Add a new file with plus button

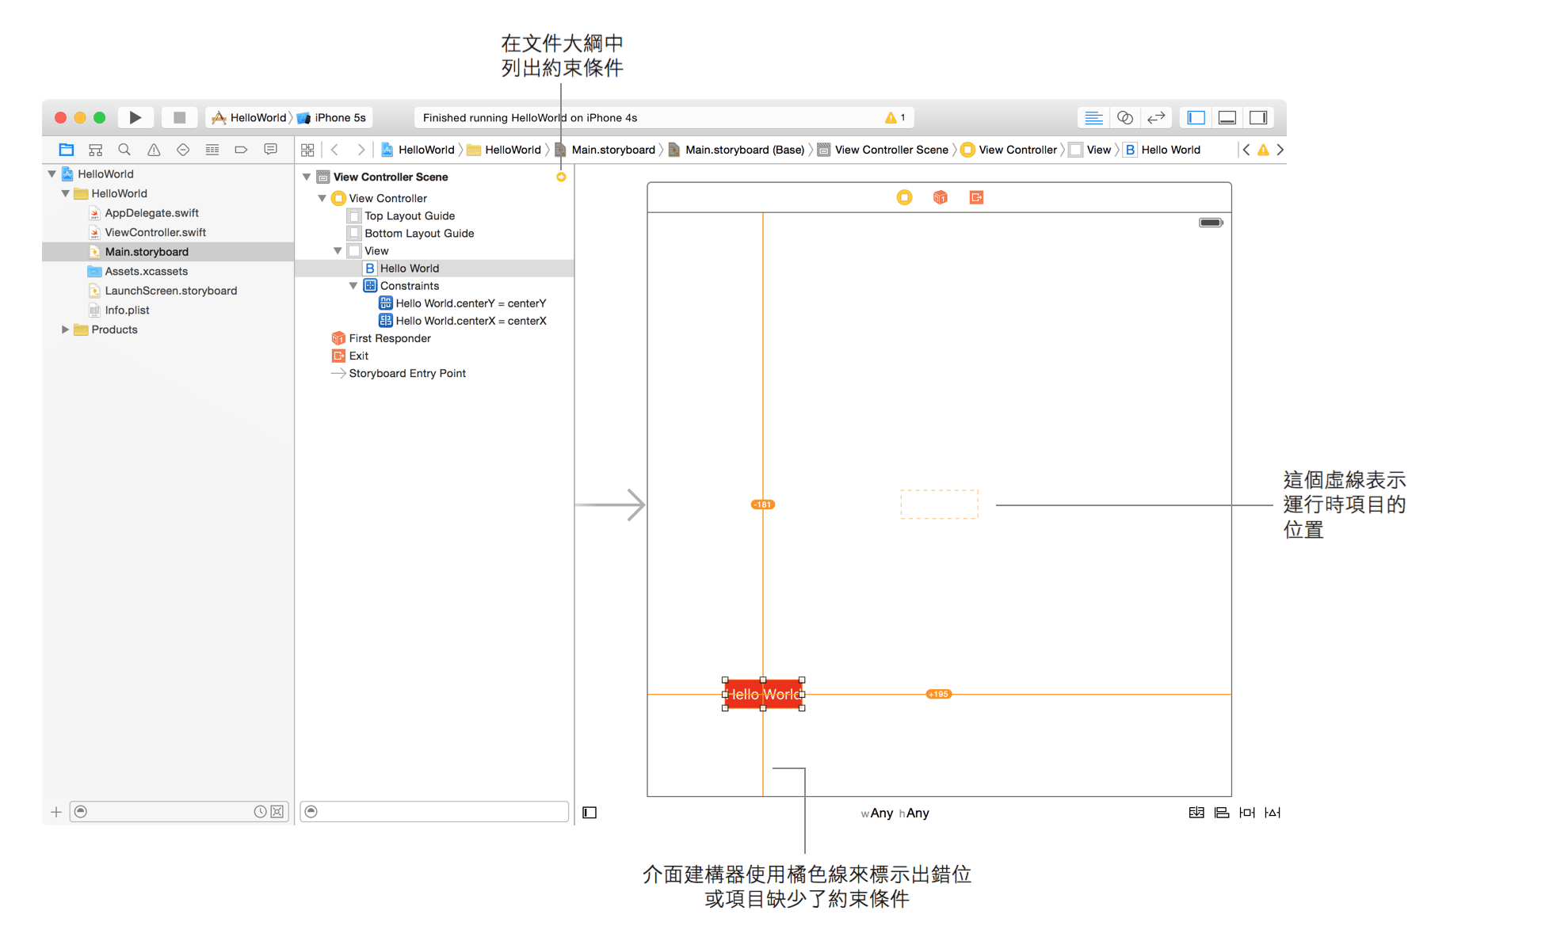tap(55, 812)
